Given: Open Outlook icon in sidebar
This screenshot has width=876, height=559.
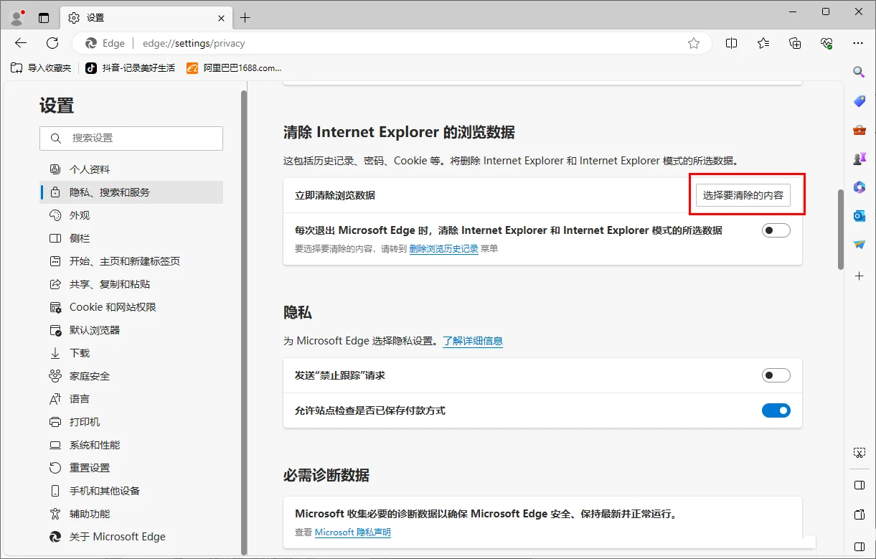Looking at the screenshot, I should tap(859, 216).
